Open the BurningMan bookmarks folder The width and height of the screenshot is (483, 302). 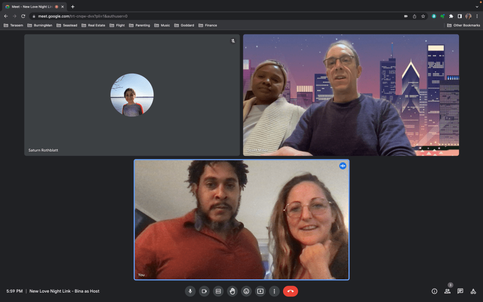click(40, 25)
